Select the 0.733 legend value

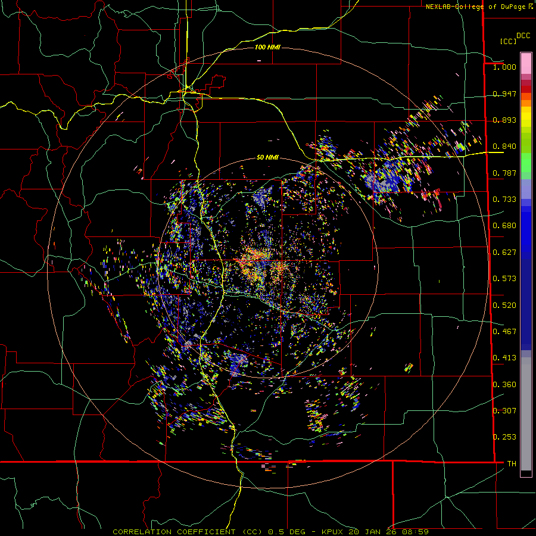tap(504, 199)
